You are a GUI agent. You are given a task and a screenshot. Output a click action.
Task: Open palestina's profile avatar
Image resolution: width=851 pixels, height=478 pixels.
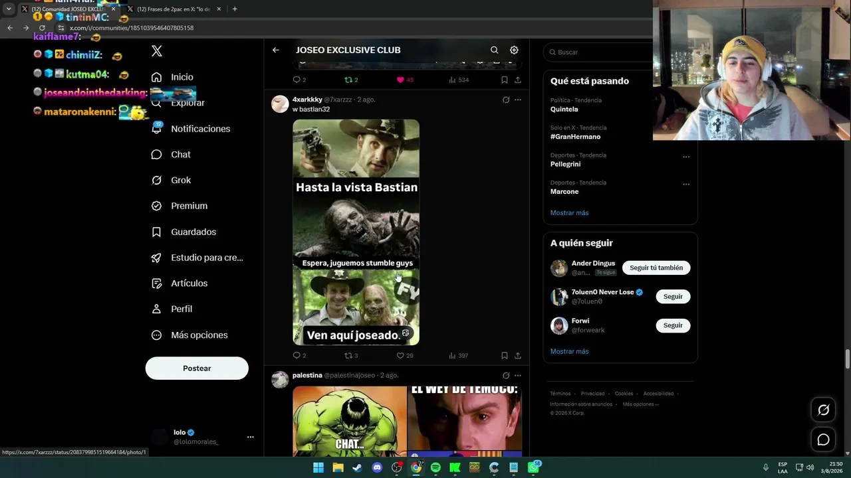pos(280,380)
